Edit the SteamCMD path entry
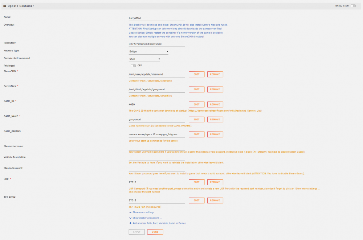Viewport: 363px width, 240px height. click(196, 74)
